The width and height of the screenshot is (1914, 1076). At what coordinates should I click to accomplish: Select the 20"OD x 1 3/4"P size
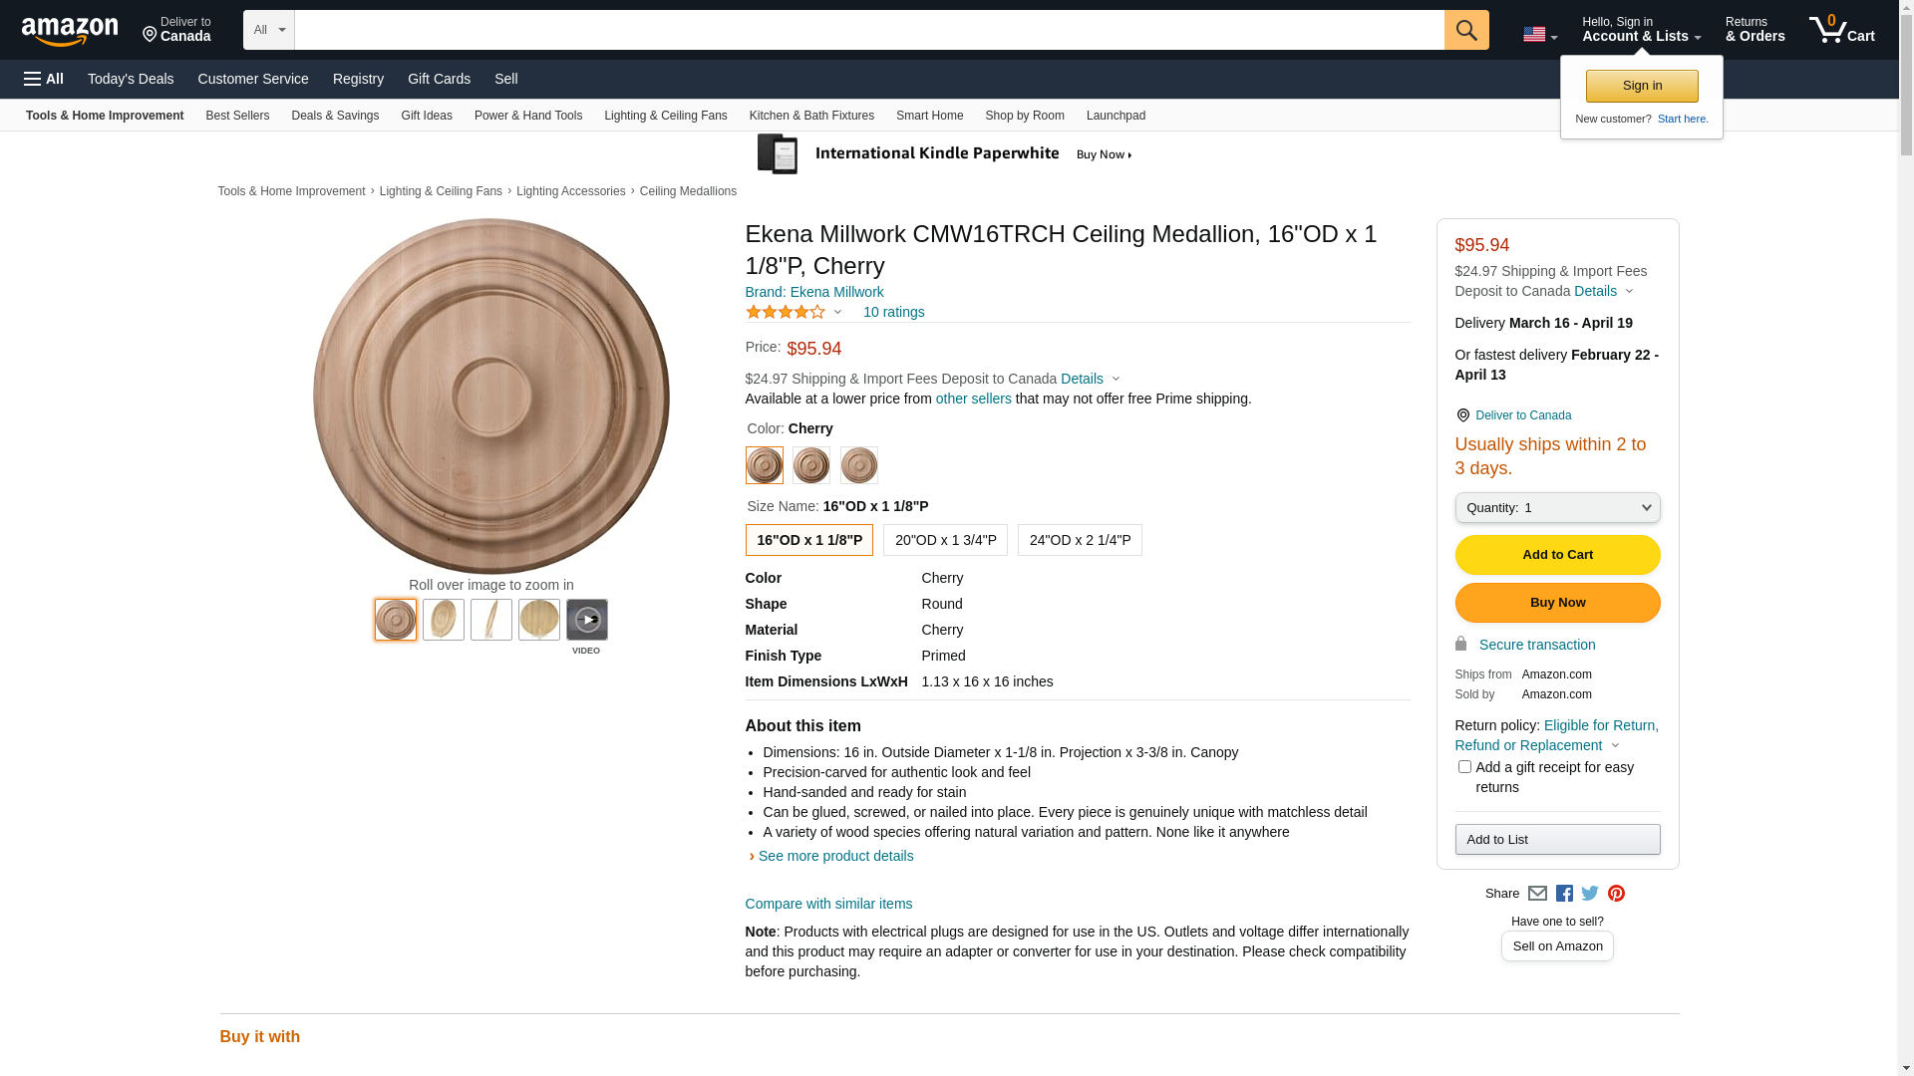[945, 540]
